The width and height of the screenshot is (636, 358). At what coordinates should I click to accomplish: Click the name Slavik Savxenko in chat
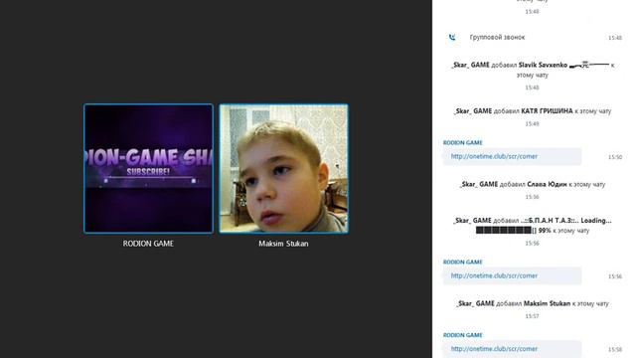tap(543, 65)
